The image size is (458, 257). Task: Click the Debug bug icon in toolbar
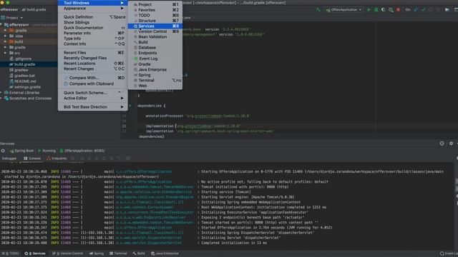coord(376,9)
